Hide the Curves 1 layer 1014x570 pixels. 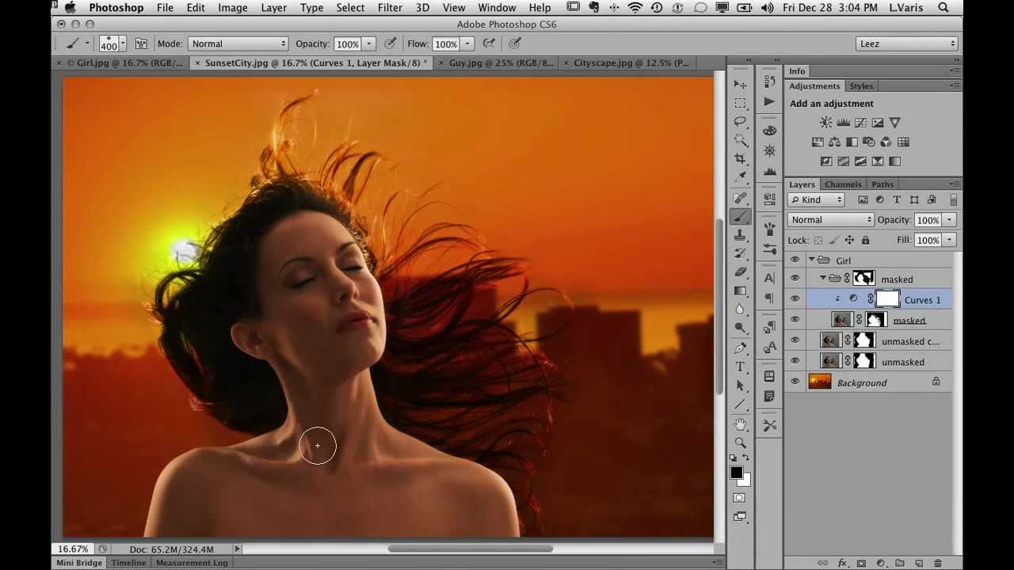pos(795,299)
